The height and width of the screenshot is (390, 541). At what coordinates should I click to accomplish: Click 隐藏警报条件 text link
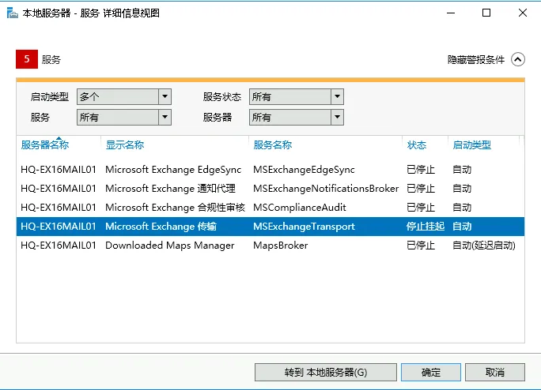pos(476,59)
